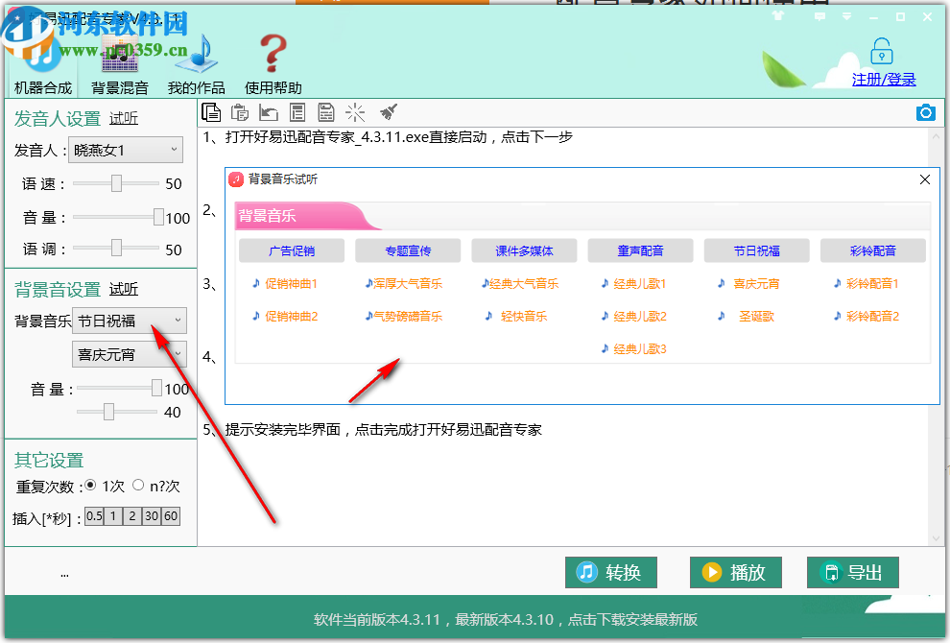Image resolution: width=950 pixels, height=643 pixels.
Task: Play the 经典儿歌1 sample
Action: (633, 284)
